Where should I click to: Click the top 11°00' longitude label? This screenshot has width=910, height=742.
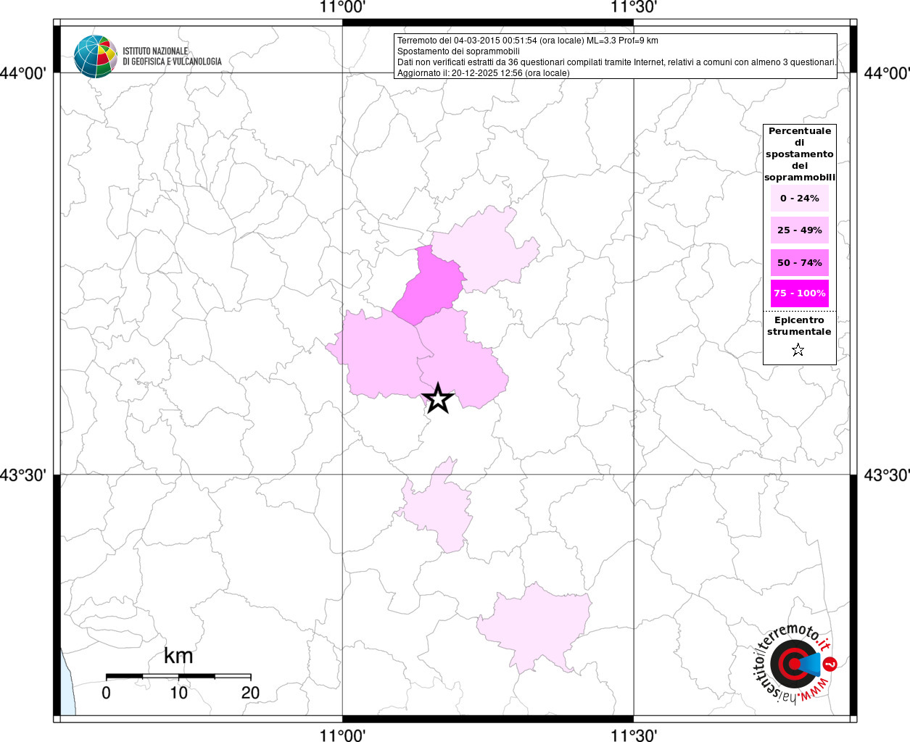[x=342, y=8]
